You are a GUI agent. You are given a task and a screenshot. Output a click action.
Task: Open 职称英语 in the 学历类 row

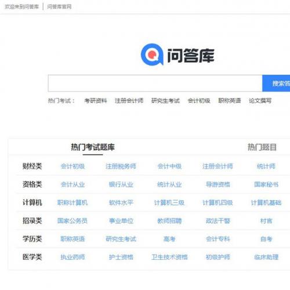click(x=72, y=239)
